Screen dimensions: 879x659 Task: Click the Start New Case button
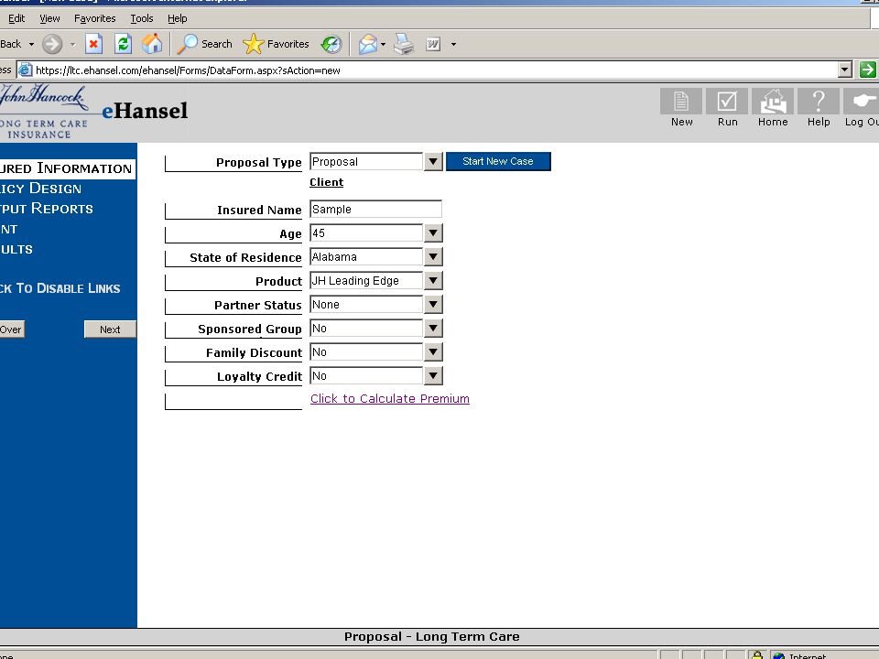(498, 161)
